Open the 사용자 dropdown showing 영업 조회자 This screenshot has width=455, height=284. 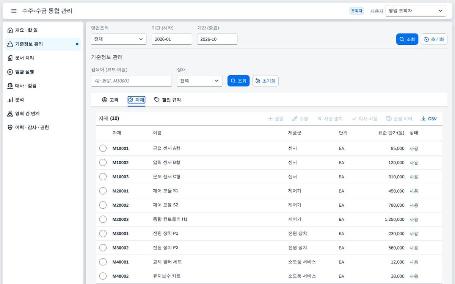pos(416,11)
